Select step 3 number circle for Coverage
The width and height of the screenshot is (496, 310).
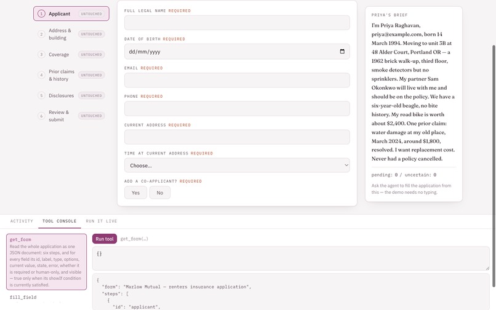(x=41, y=54)
